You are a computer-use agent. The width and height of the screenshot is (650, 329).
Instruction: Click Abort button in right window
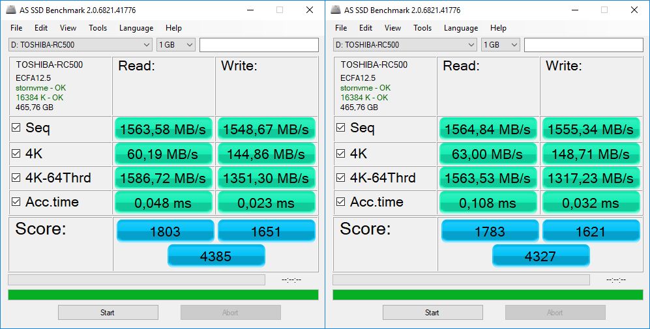(x=555, y=313)
